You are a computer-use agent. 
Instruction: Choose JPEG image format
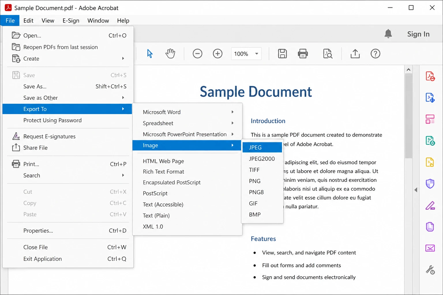pyautogui.click(x=262, y=147)
